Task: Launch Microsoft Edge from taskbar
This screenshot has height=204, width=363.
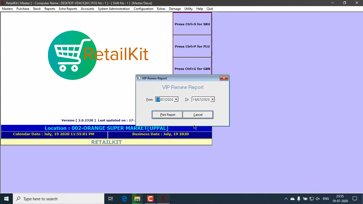Action: [124, 199]
